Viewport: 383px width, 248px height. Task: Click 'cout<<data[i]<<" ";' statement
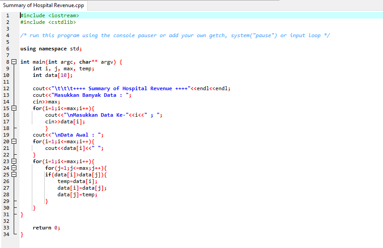click(x=74, y=148)
